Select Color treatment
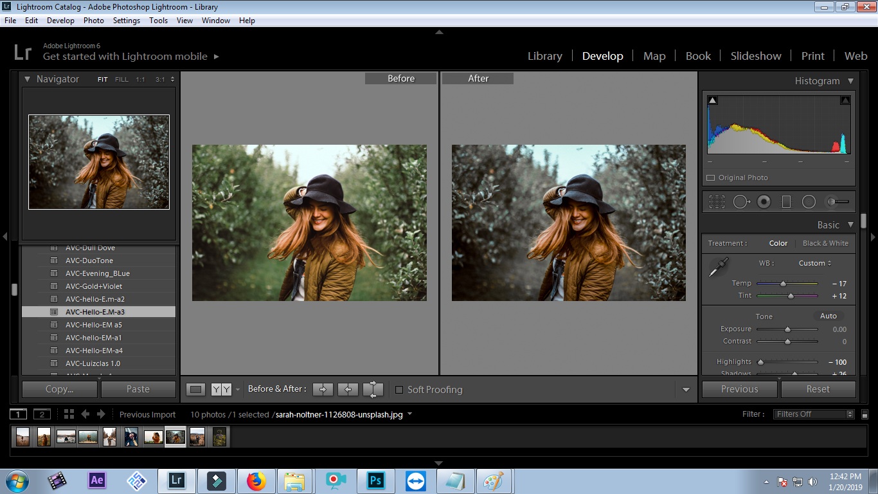This screenshot has height=494, width=878. (x=778, y=243)
